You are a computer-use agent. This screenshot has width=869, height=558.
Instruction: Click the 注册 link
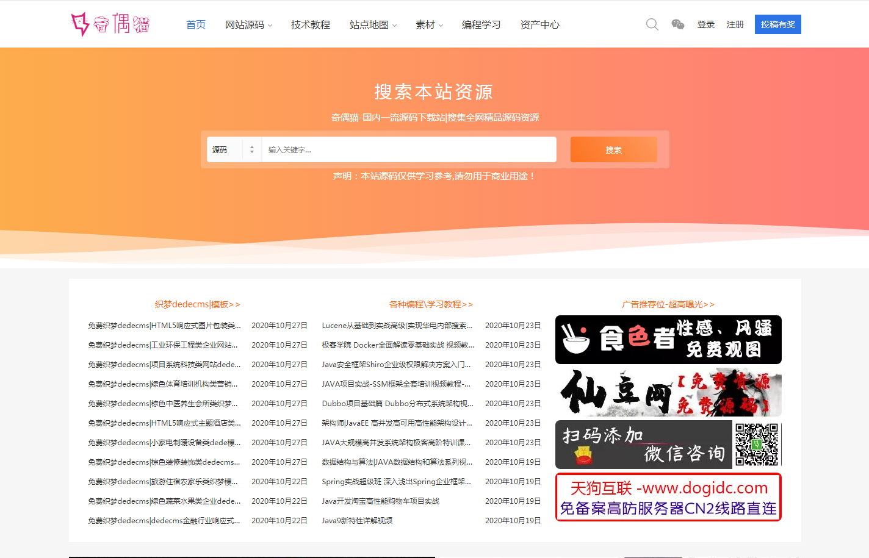pos(735,24)
